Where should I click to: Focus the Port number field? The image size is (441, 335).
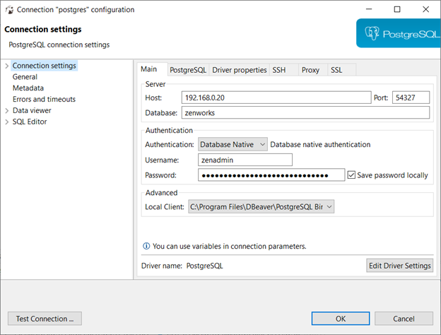411,98
